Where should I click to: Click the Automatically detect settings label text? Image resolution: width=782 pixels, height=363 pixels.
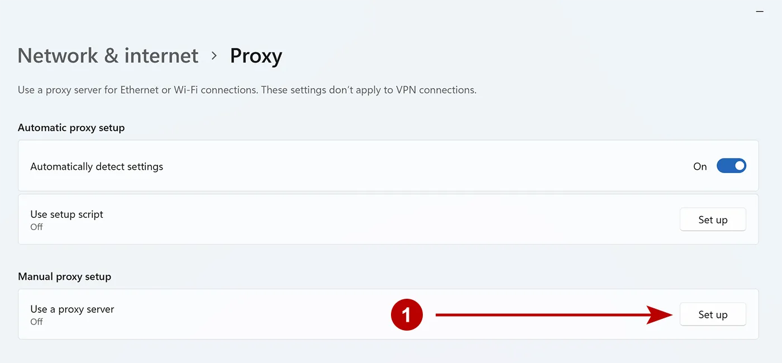point(96,166)
